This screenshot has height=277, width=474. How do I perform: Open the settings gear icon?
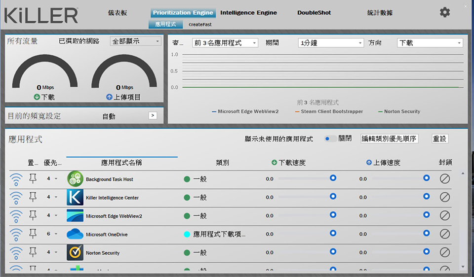click(x=445, y=12)
